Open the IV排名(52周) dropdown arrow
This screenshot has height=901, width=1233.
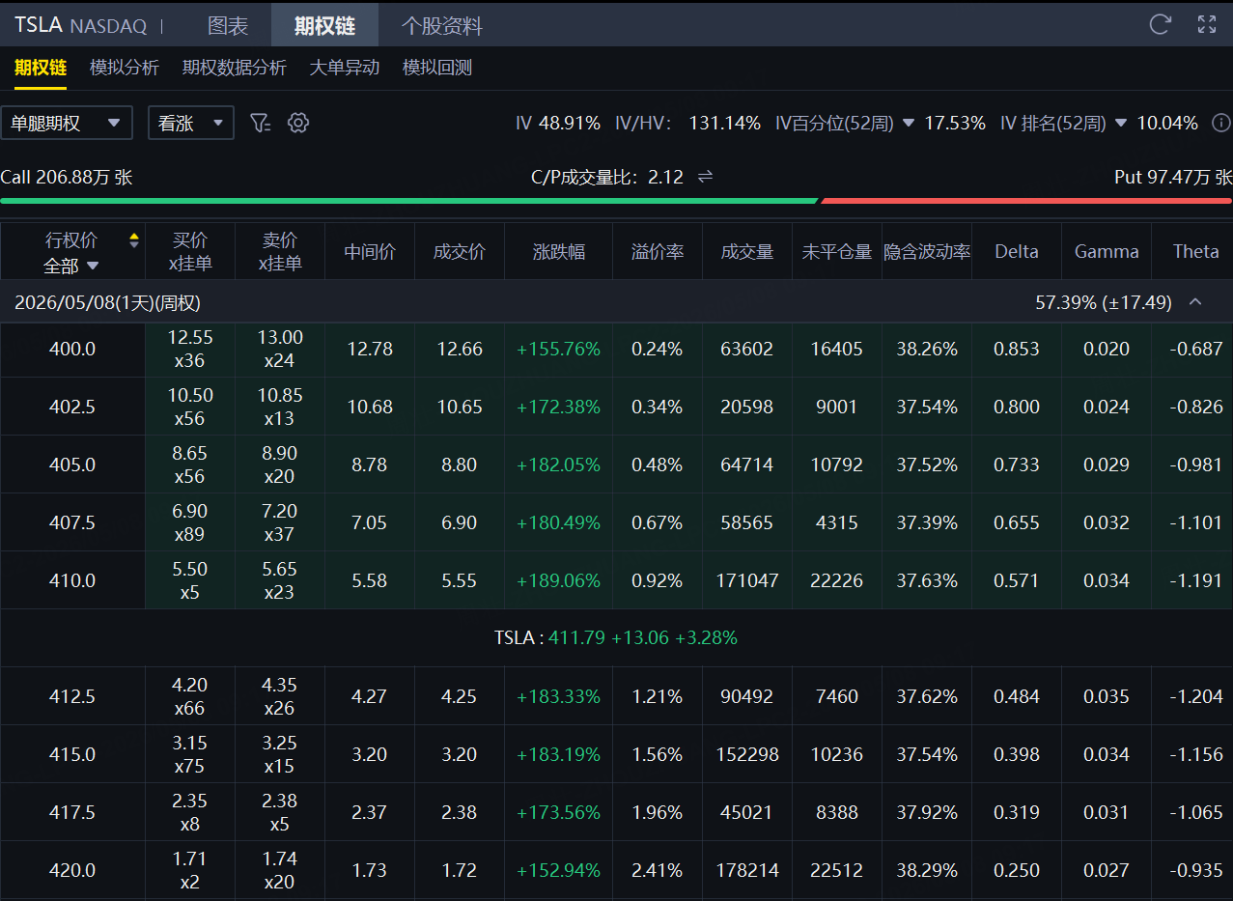click(x=1120, y=124)
